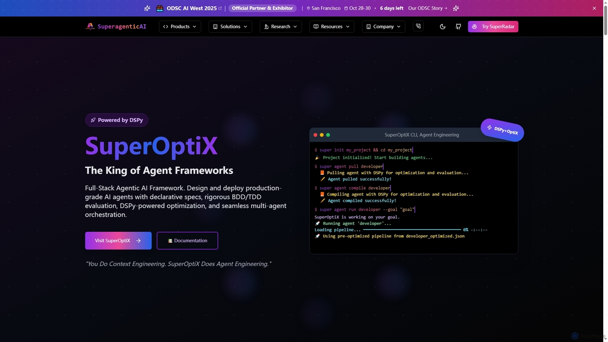Click the 'super agent compile developer' command
This screenshot has height=342, width=608.
tap(352, 188)
